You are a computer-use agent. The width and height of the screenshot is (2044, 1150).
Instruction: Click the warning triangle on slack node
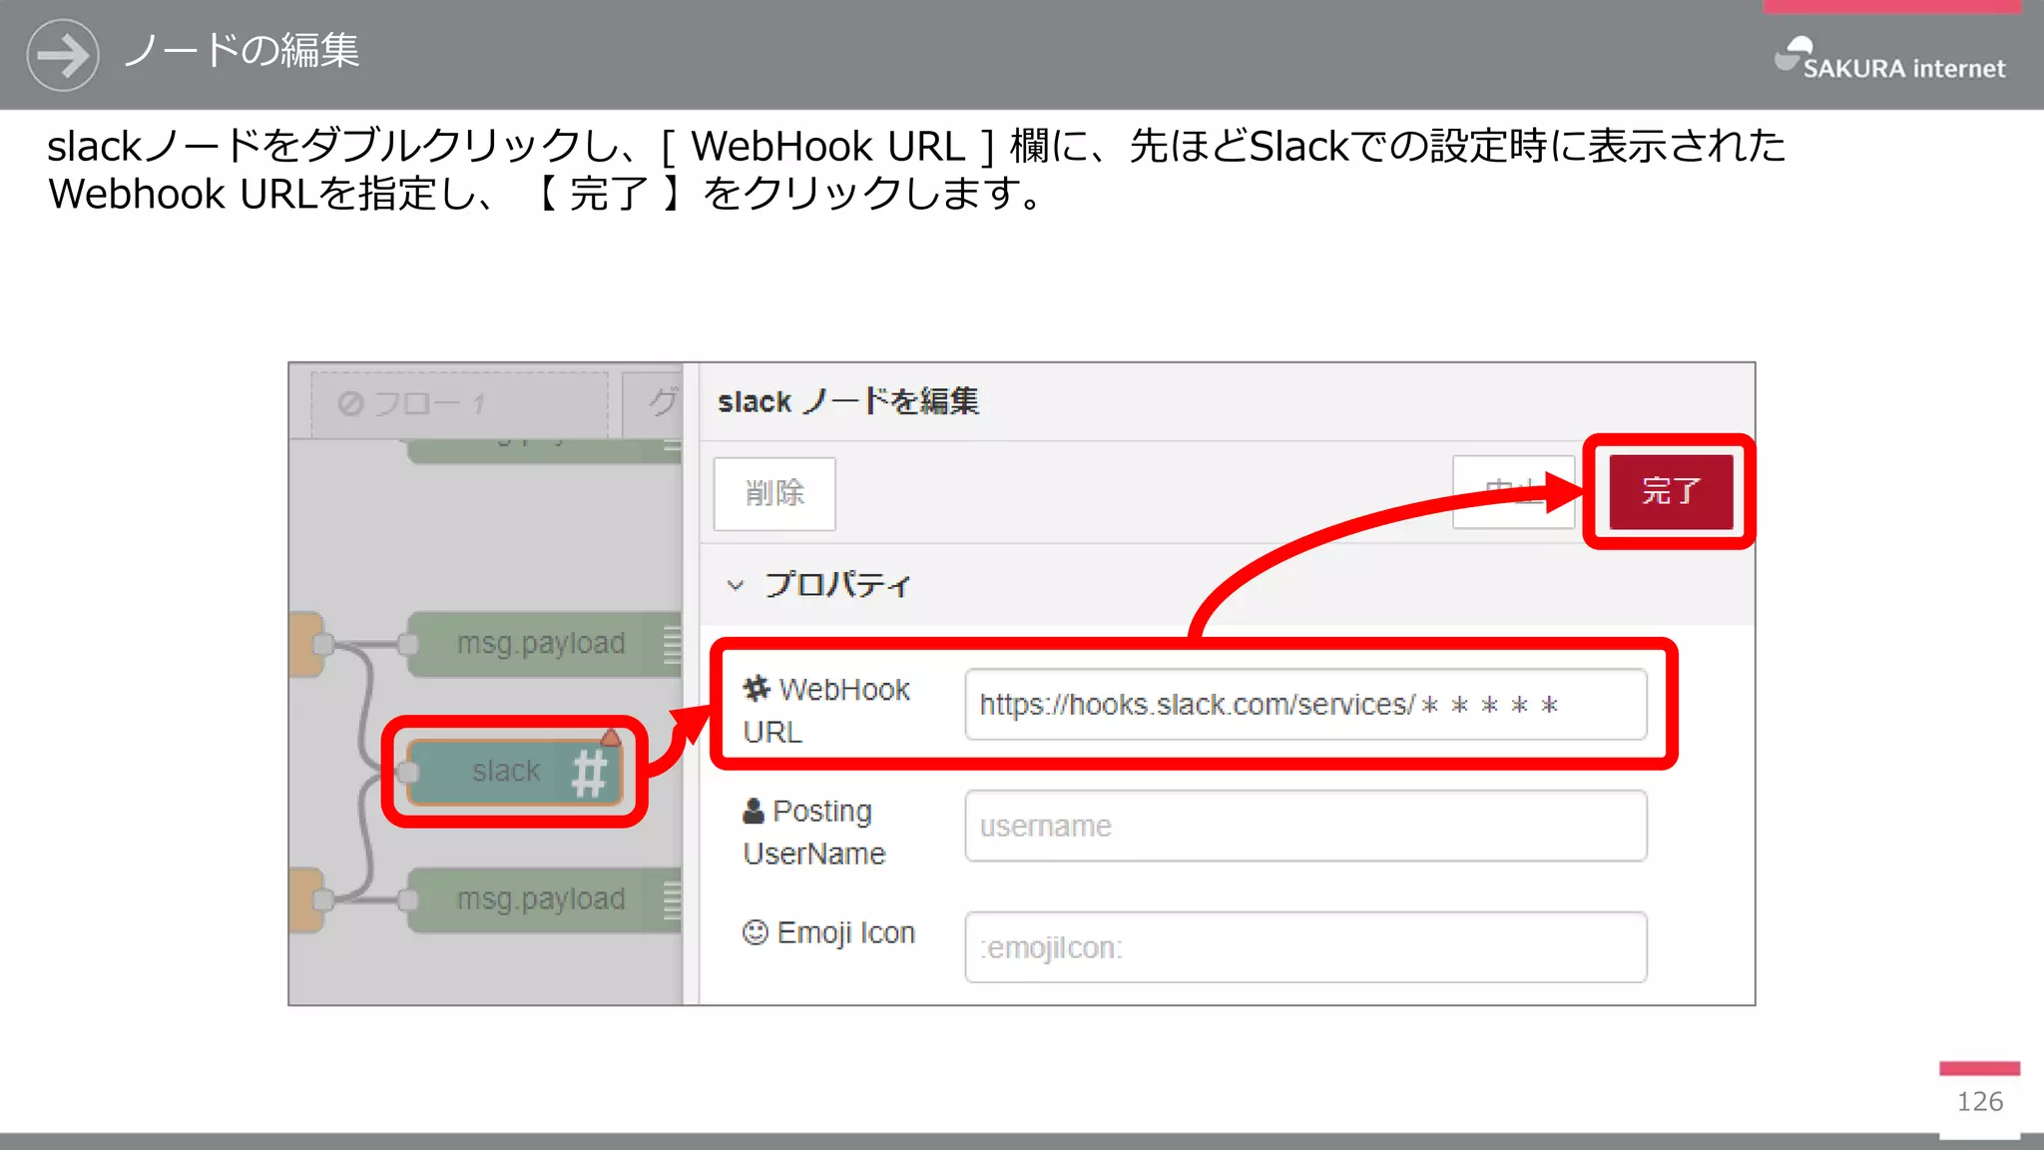coord(611,738)
